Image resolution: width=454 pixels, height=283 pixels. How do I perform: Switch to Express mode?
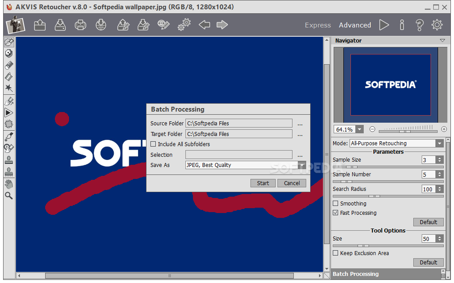318,25
